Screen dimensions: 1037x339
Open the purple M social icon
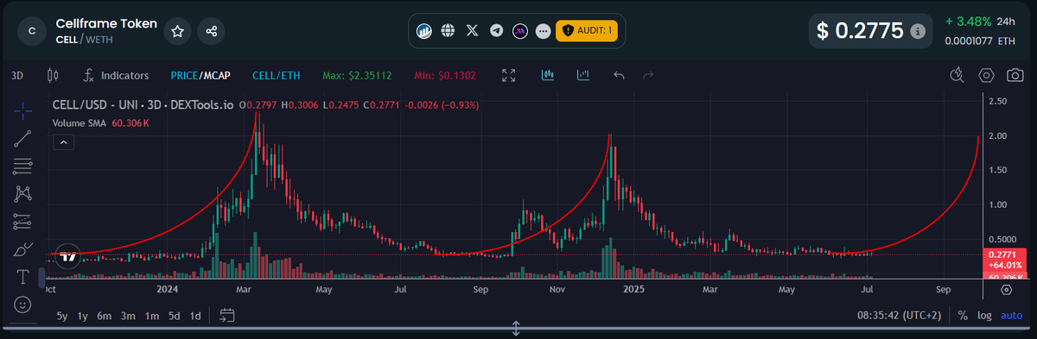coord(520,31)
